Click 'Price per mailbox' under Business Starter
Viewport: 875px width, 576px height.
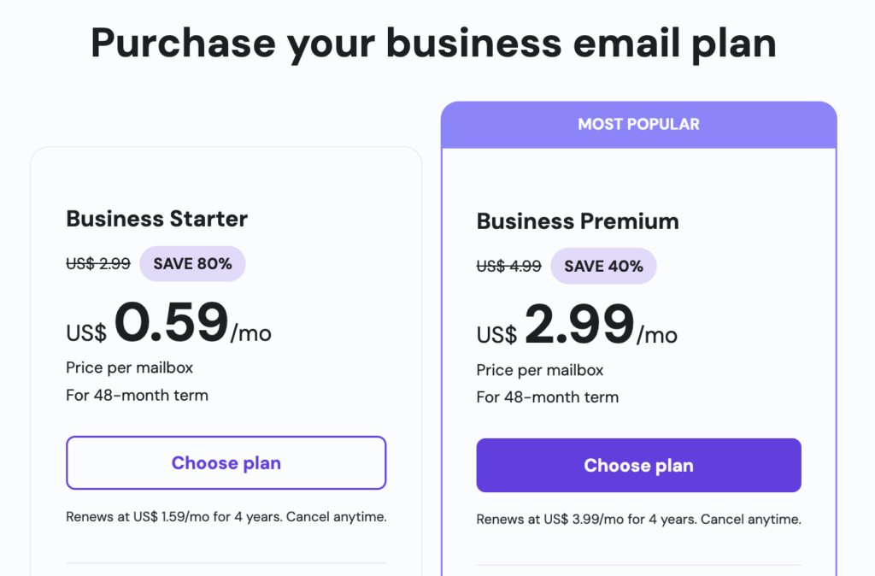(x=128, y=367)
